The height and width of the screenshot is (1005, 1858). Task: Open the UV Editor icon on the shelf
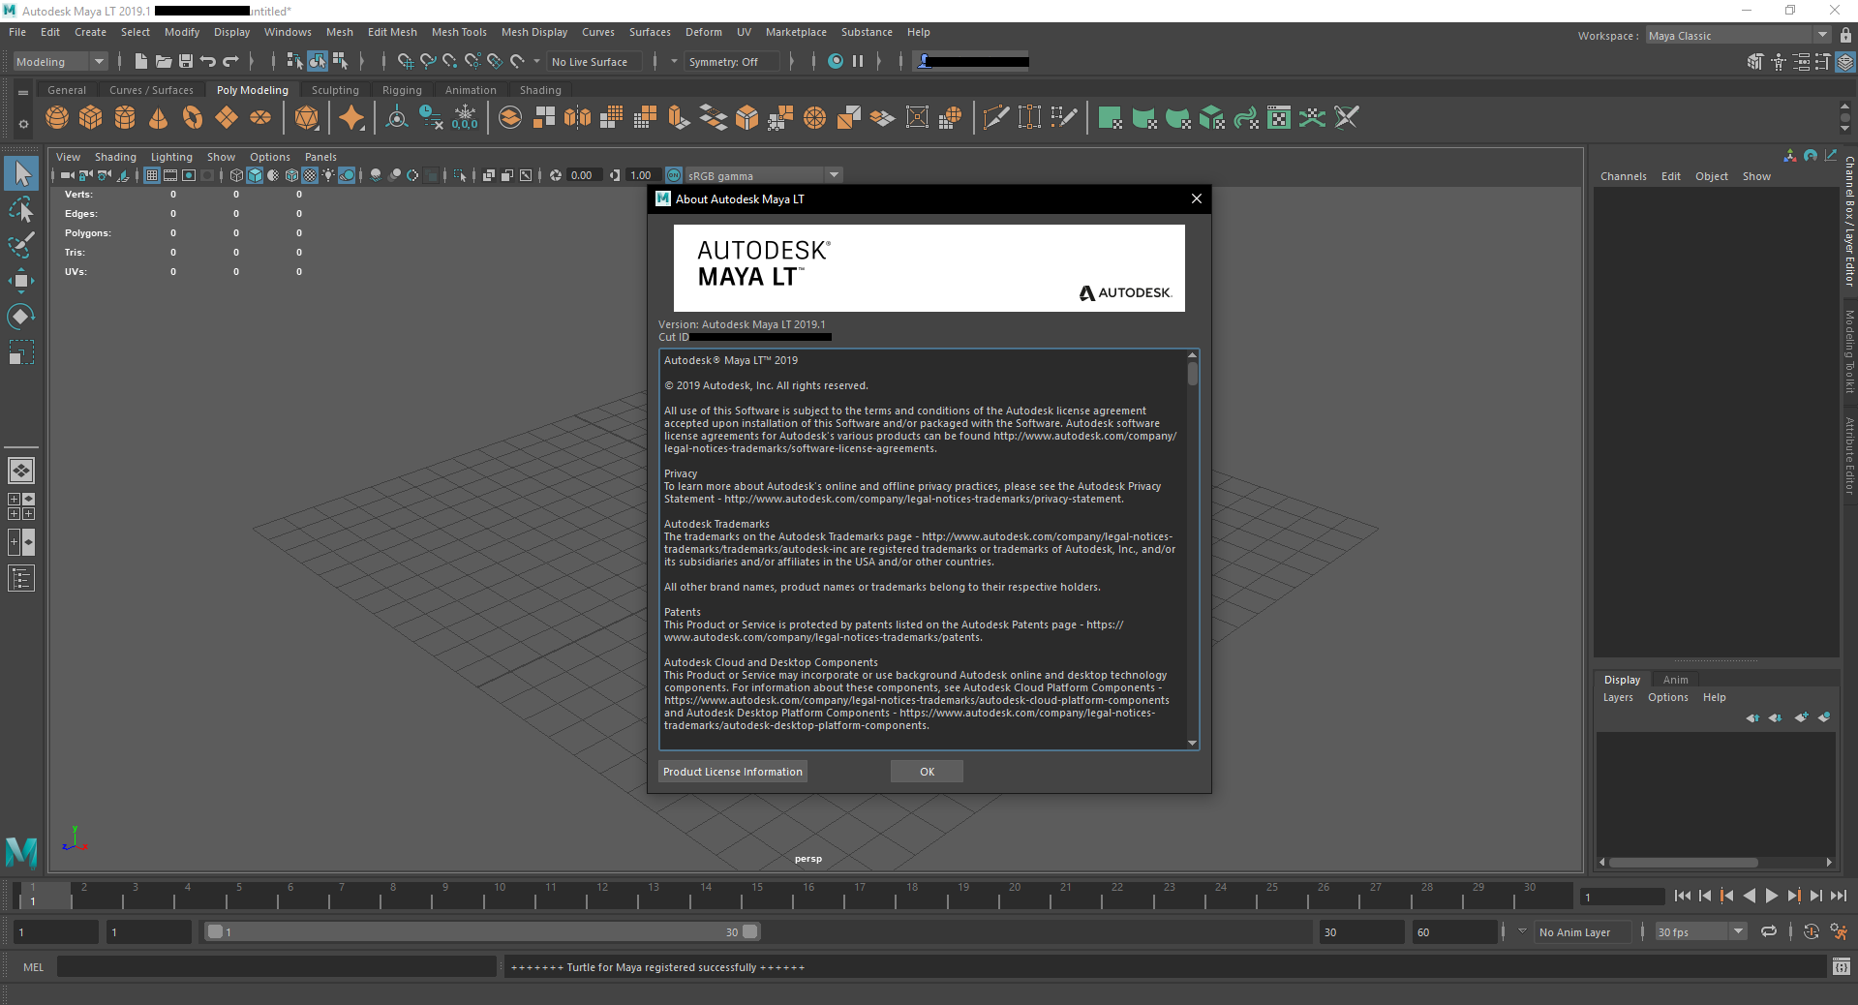click(1279, 117)
